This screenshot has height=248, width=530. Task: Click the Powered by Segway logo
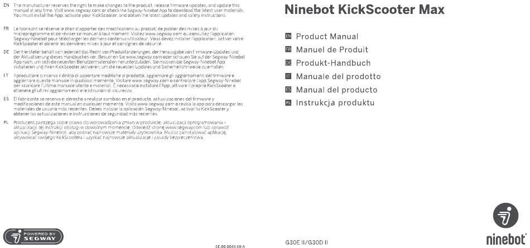[33, 236]
